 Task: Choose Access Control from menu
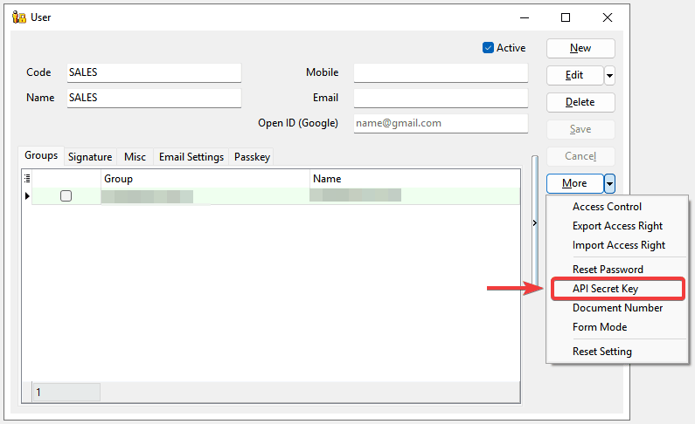tap(607, 207)
